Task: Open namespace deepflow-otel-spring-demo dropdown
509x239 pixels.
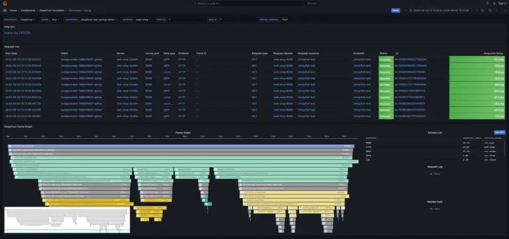Action: [99, 19]
